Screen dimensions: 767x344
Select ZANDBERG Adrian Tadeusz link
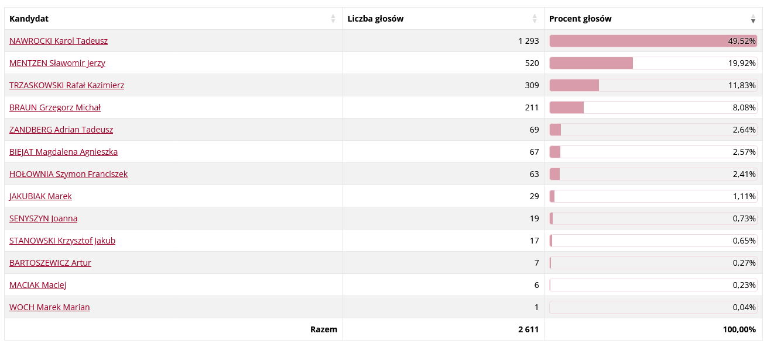pyautogui.click(x=61, y=130)
